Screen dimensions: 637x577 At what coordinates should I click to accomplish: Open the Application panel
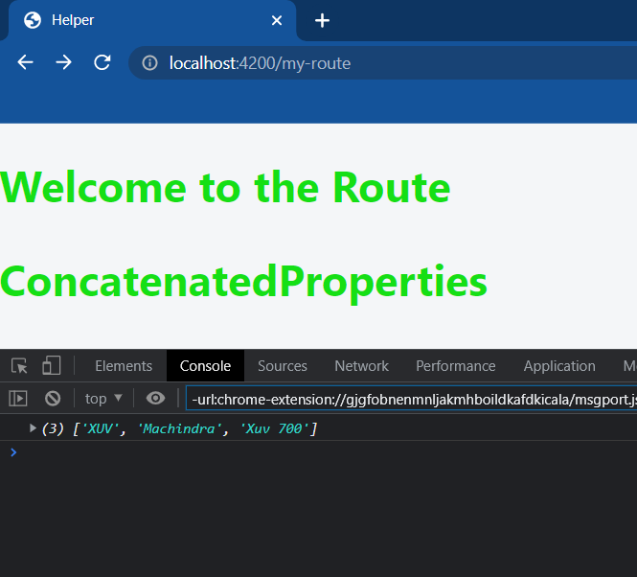coord(559,366)
